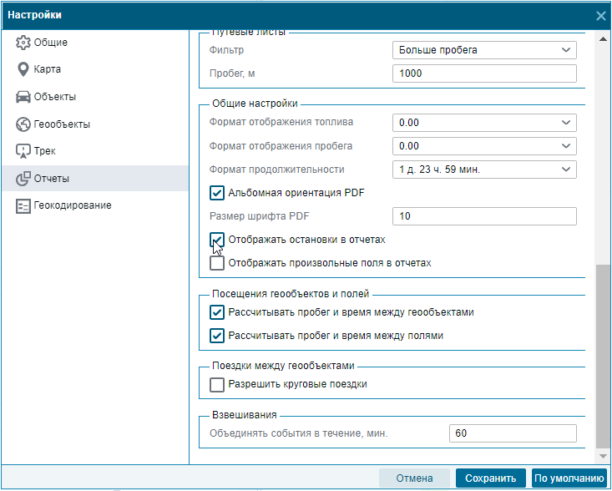The image size is (612, 491).
Task: Click the Фильтр label text
Action: [226, 50]
